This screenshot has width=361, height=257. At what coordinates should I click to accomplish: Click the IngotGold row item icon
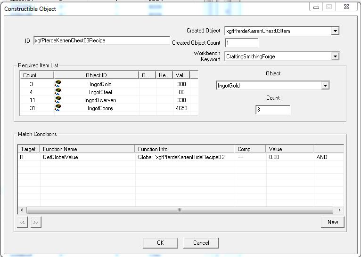coord(58,84)
